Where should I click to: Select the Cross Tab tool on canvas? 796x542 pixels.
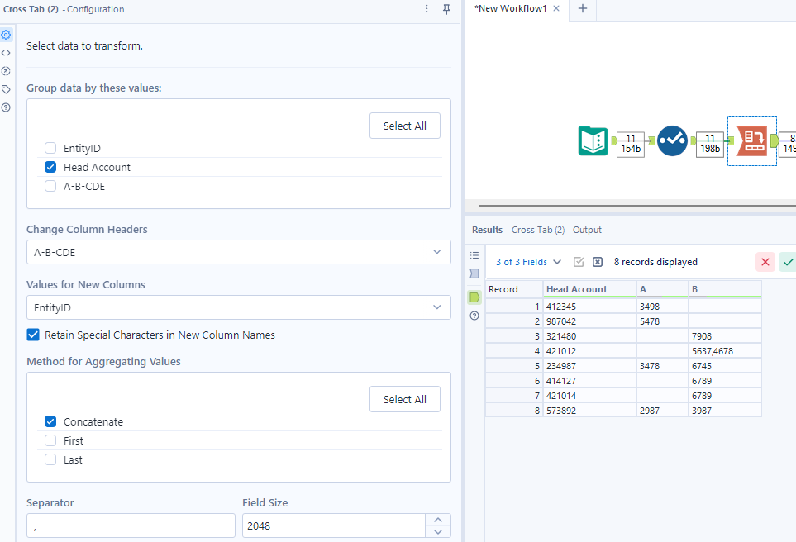[752, 140]
